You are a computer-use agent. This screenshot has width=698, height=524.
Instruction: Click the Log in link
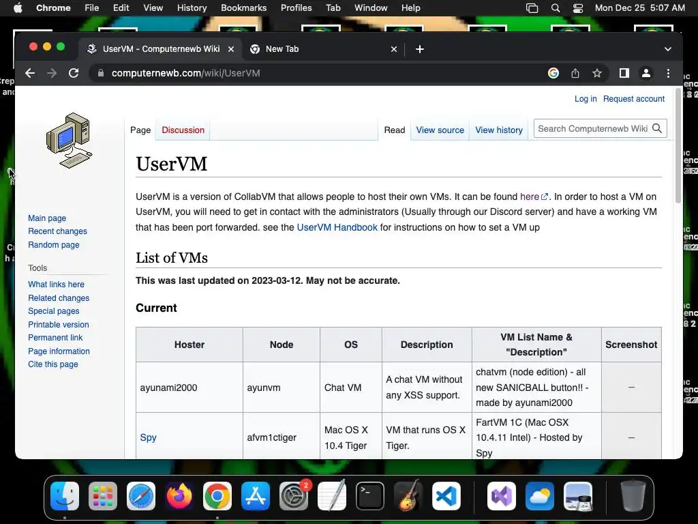point(586,99)
